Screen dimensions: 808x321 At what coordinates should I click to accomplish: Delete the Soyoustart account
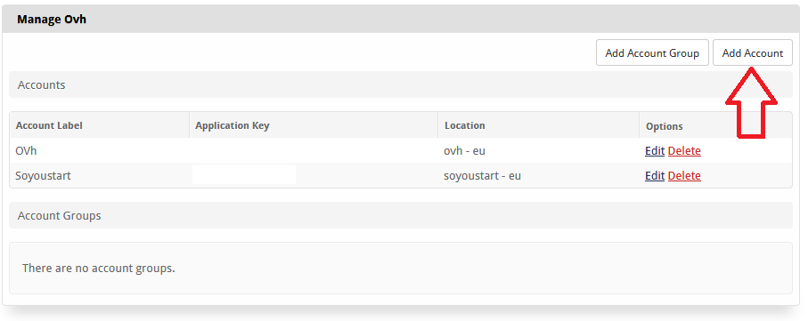coord(684,175)
